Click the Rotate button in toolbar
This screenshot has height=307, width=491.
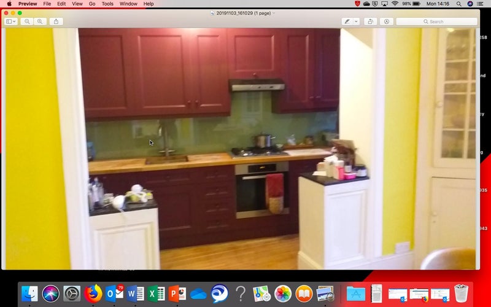(x=370, y=21)
